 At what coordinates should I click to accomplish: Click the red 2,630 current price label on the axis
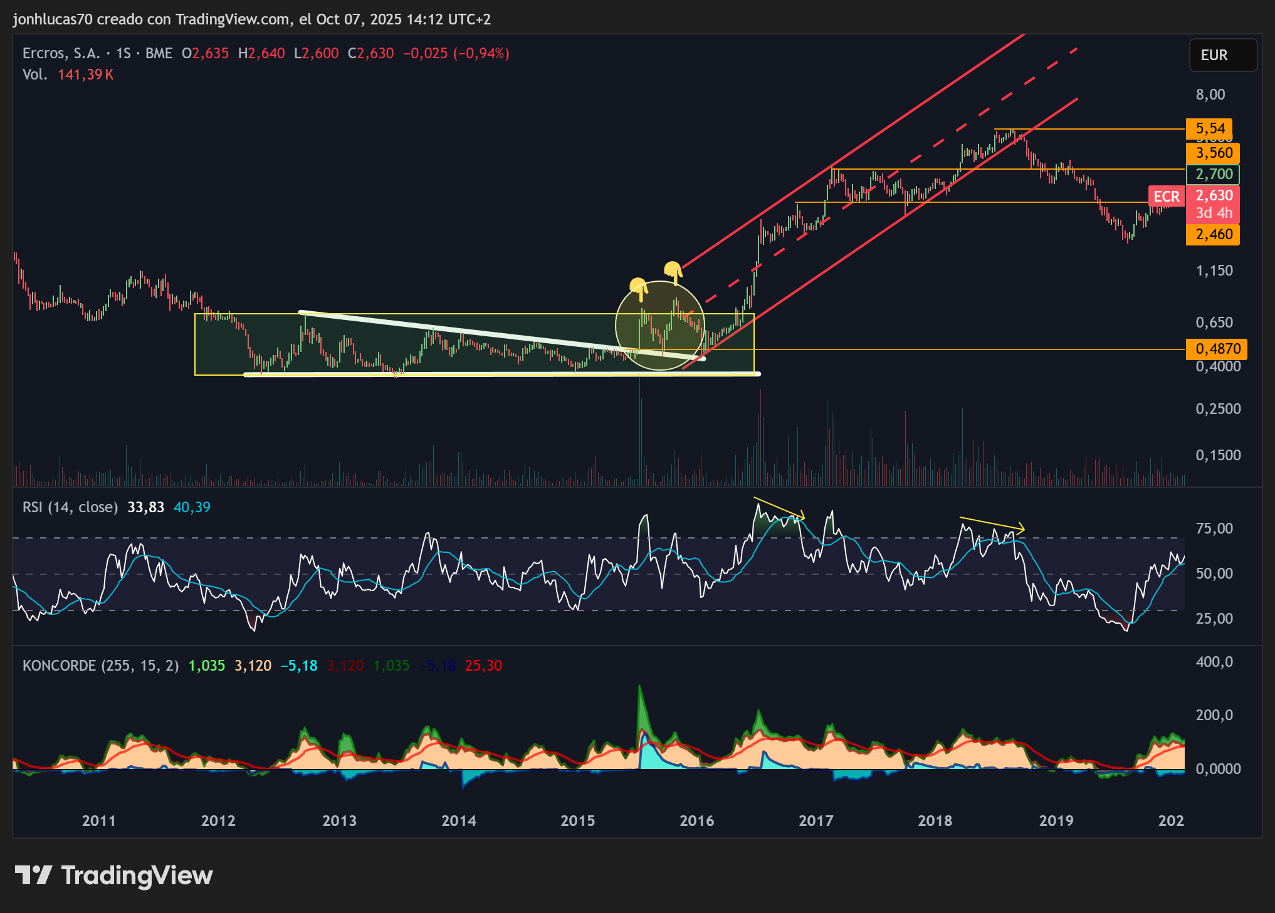pos(1213,195)
